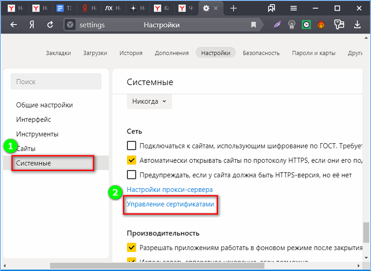Viewport: 371px width, 271px height.
Task: Go to Инструменты in sidebar
Action: (37, 134)
